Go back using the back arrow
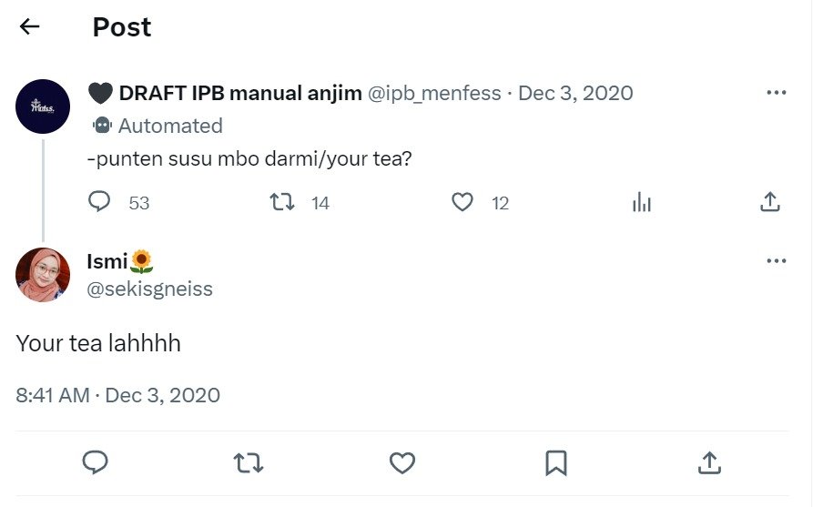813x507 pixels. click(30, 27)
